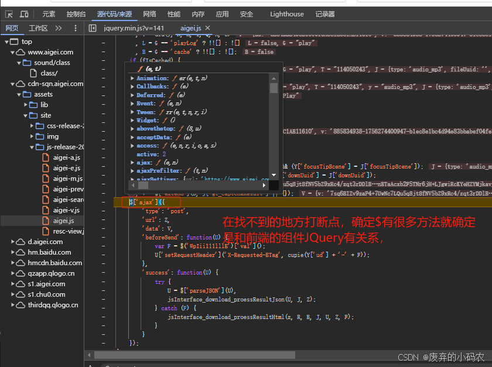Select the aigei.js editor tab

pyautogui.click(x=191, y=28)
